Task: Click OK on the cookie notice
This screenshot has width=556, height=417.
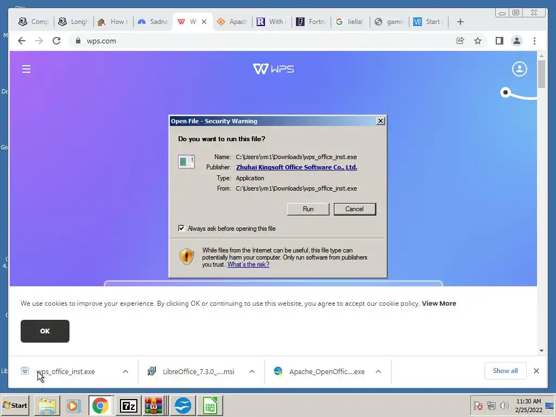Action: click(45, 331)
